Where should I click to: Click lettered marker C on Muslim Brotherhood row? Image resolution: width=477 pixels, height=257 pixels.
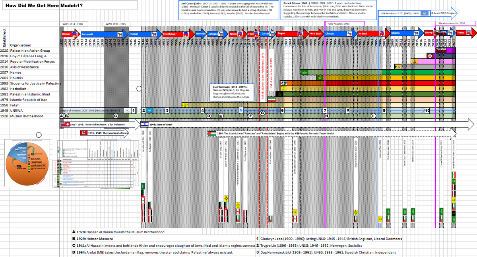tap(115, 116)
